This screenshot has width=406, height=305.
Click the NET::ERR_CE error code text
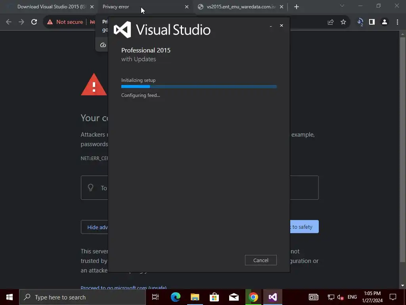[94, 158]
